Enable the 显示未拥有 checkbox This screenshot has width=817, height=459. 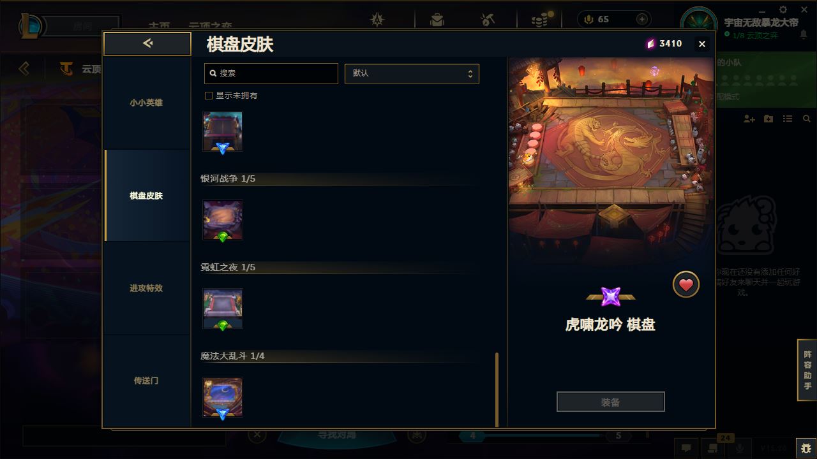point(208,96)
